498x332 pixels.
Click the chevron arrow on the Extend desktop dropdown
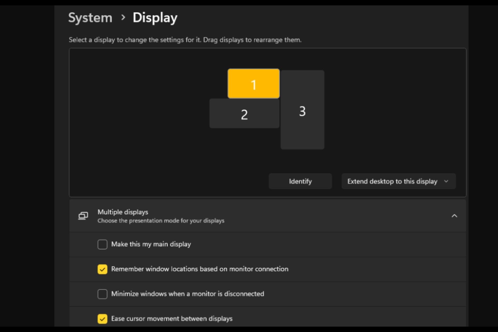(446, 181)
